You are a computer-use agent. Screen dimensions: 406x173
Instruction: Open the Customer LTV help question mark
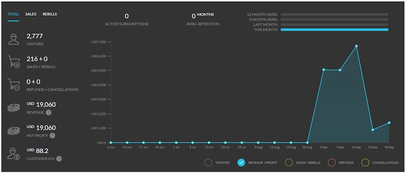(x=59, y=159)
